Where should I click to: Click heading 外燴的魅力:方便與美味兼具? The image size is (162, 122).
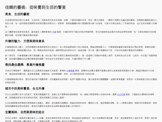[25, 41]
